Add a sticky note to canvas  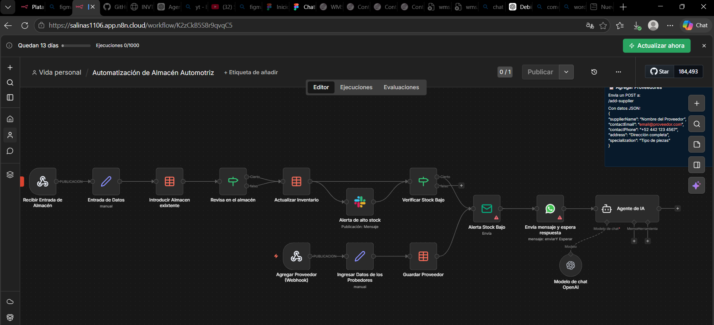(696, 144)
